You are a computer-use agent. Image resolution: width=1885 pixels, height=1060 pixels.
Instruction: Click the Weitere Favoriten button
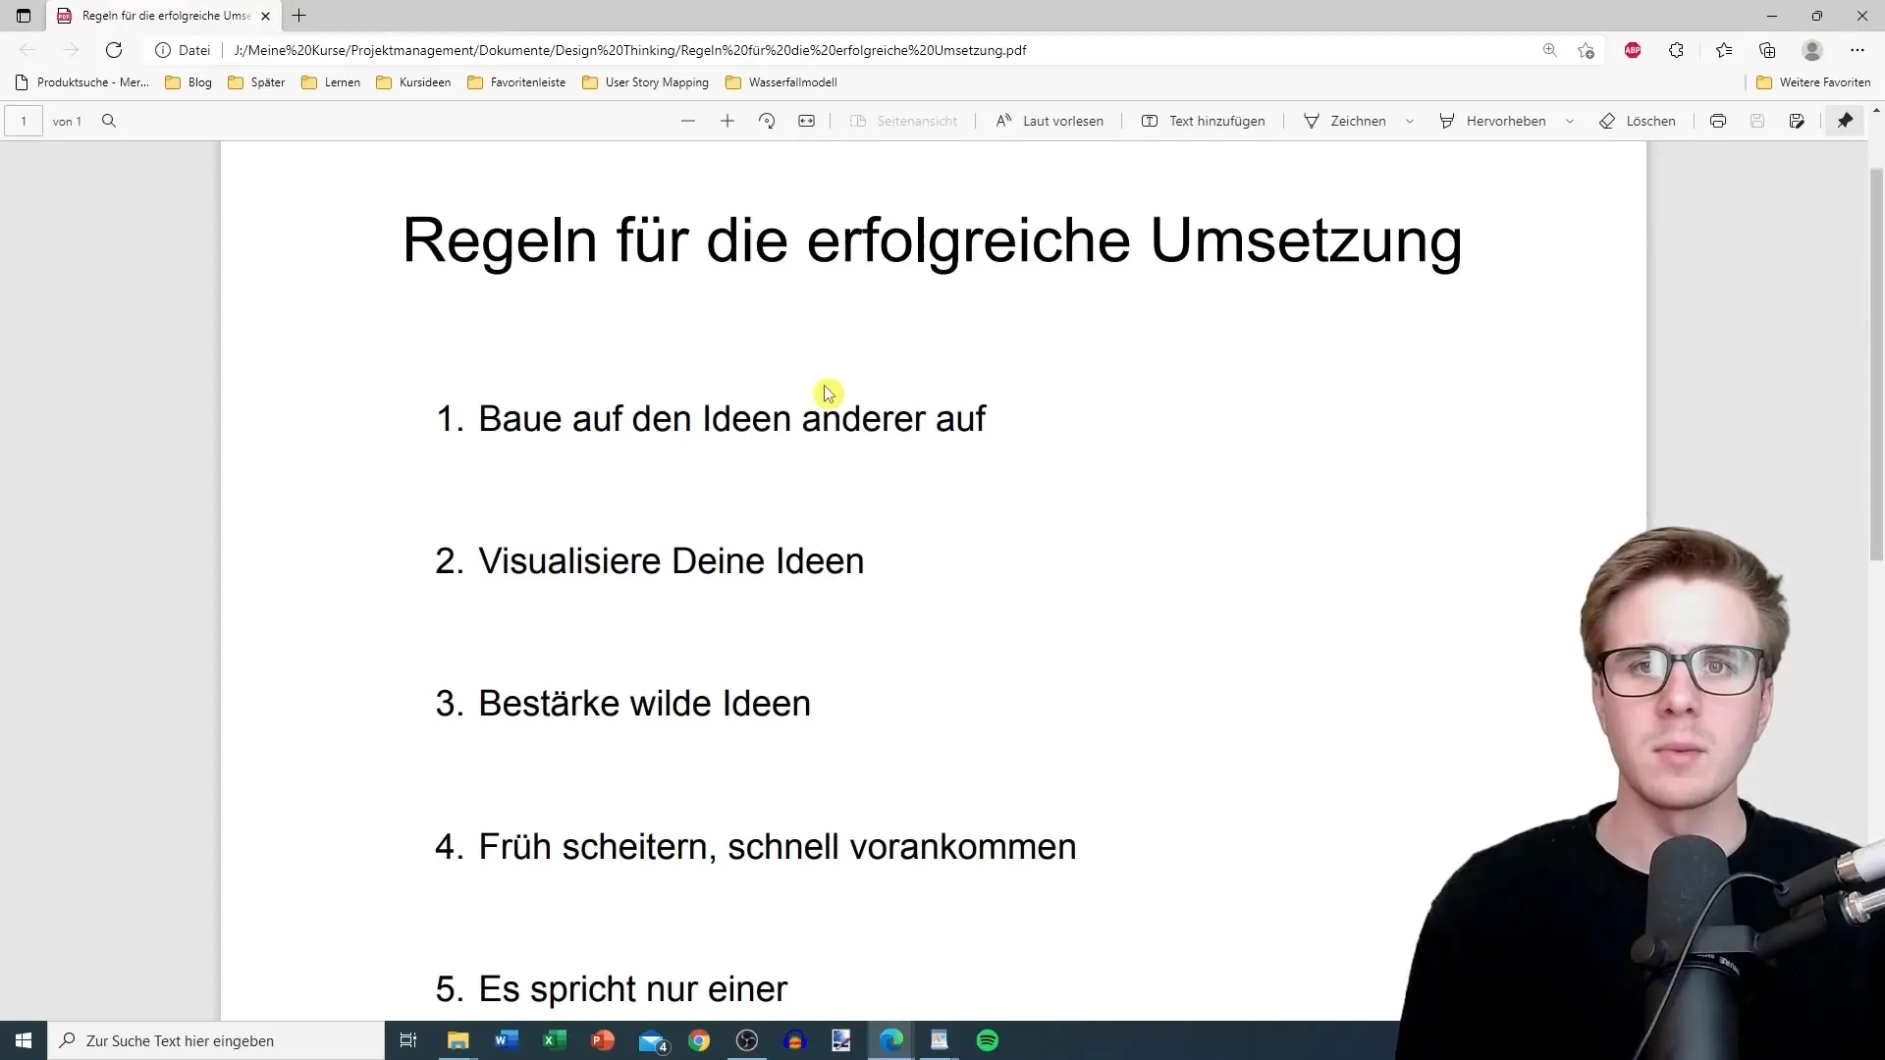pyautogui.click(x=1813, y=81)
